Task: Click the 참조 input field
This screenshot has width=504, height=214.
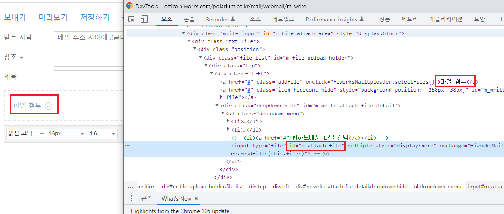Action: coord(89,59)
